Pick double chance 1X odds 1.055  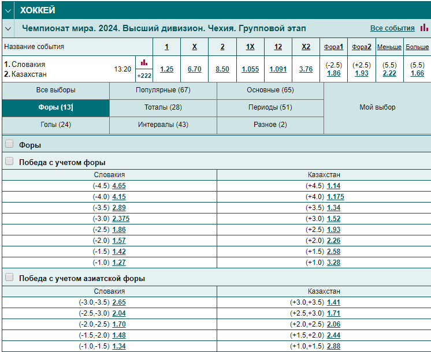(250, 69)
